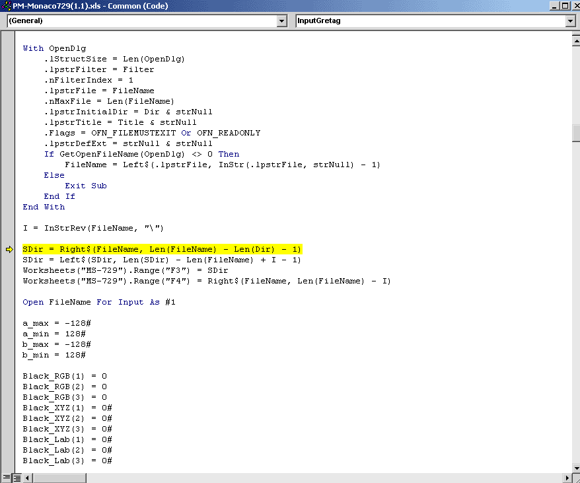
Task: Click the highlighted line starting SDir = Right$
Action: click(x=162, y=250)
